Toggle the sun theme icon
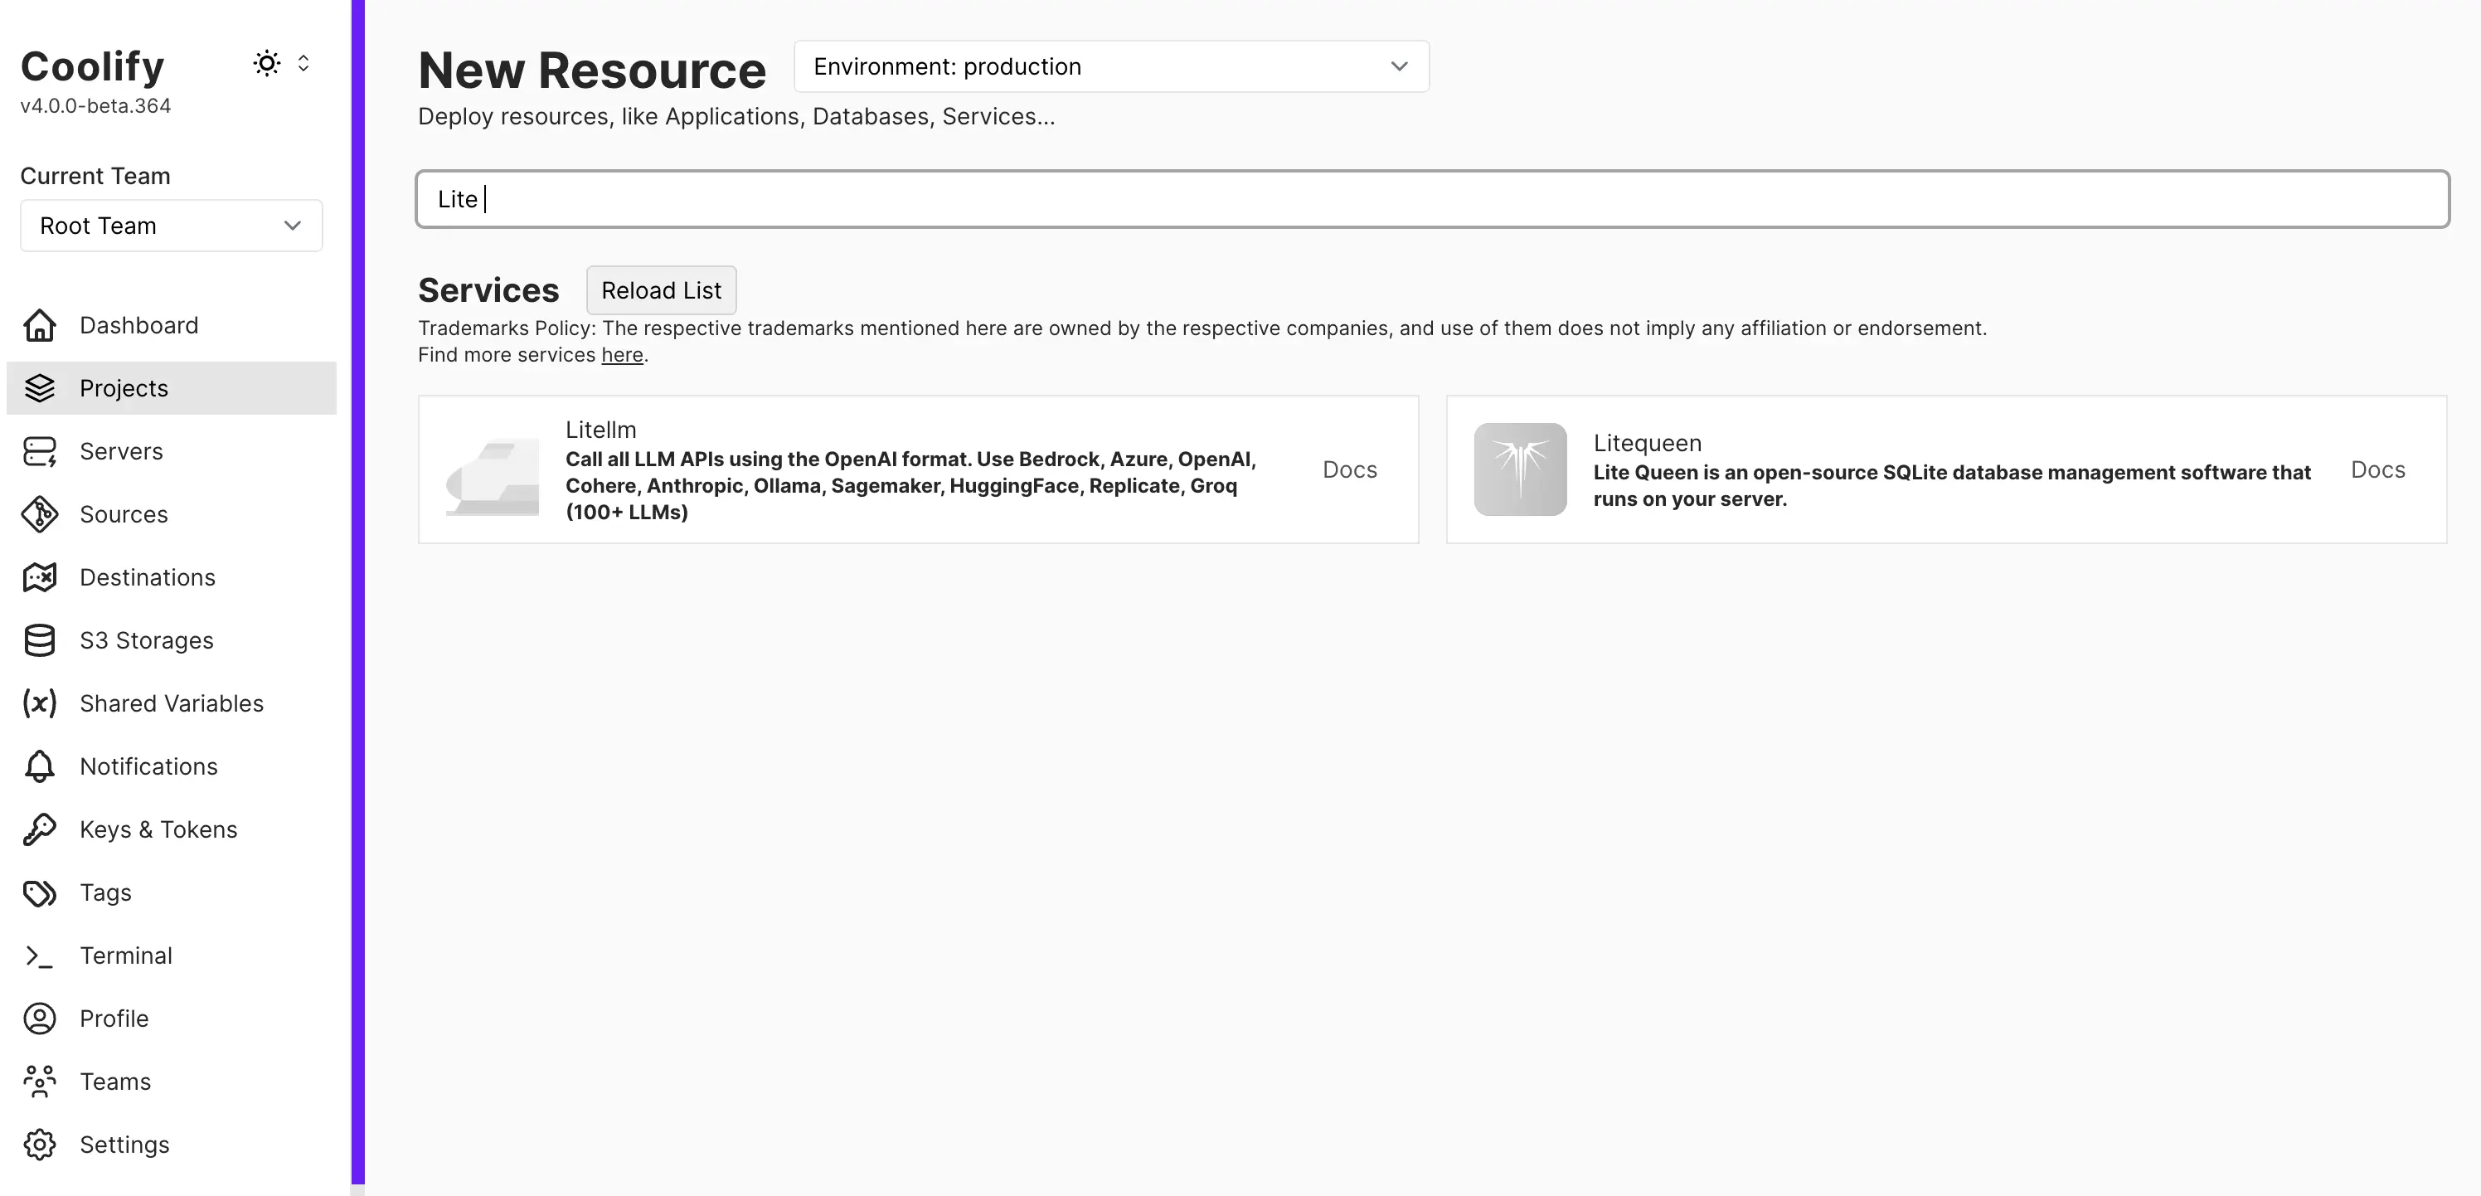 (x=267, y=64)
